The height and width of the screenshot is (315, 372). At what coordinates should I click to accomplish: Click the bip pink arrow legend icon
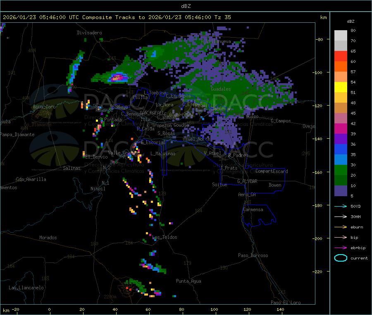click(x=341, y=237)
